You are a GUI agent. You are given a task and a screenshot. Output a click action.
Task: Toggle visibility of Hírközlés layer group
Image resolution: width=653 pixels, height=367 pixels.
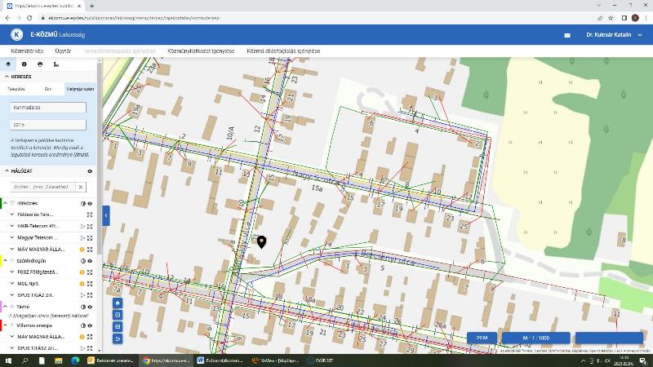pos(90,203)
